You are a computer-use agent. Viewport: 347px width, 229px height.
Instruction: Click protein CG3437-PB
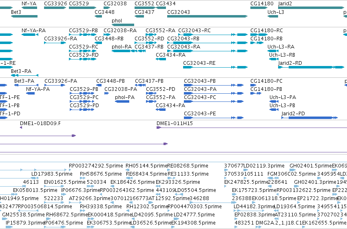point(149,81)
